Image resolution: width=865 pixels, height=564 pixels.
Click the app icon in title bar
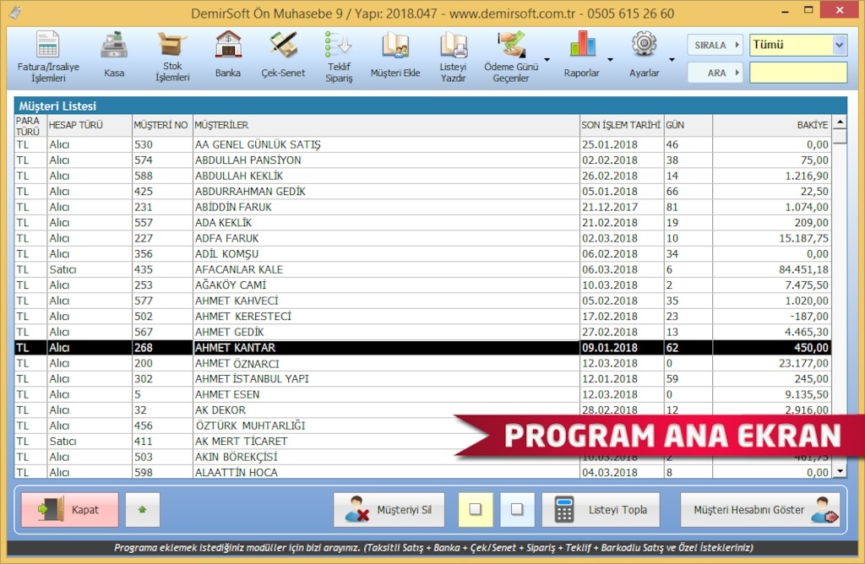(x=15, y=12)
